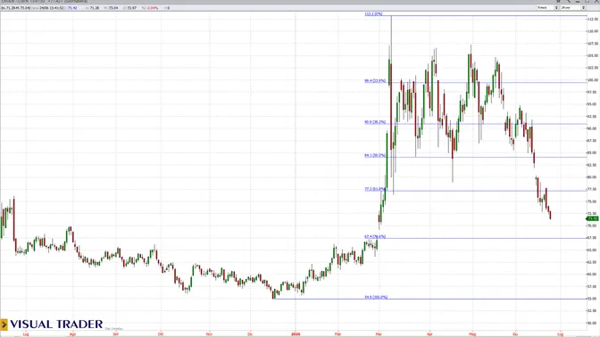Click the 2026 year label on time axis

pyautogui.click(x=296, y=334)
